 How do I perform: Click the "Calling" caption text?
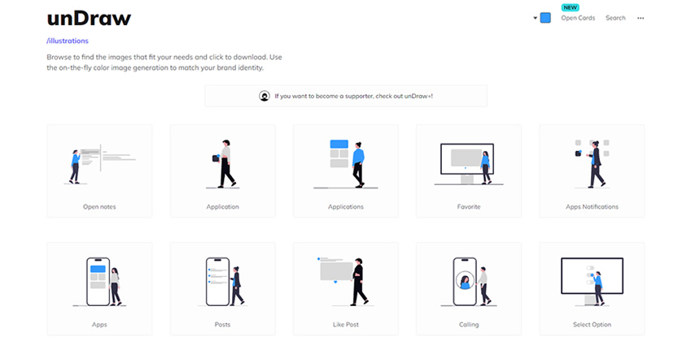[x=469, y=325]
